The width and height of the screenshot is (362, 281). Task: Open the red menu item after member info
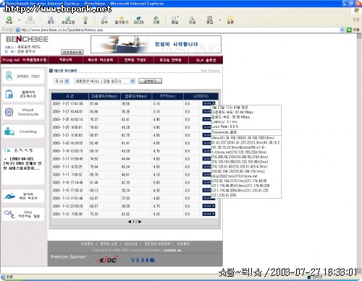click(66, 60)
